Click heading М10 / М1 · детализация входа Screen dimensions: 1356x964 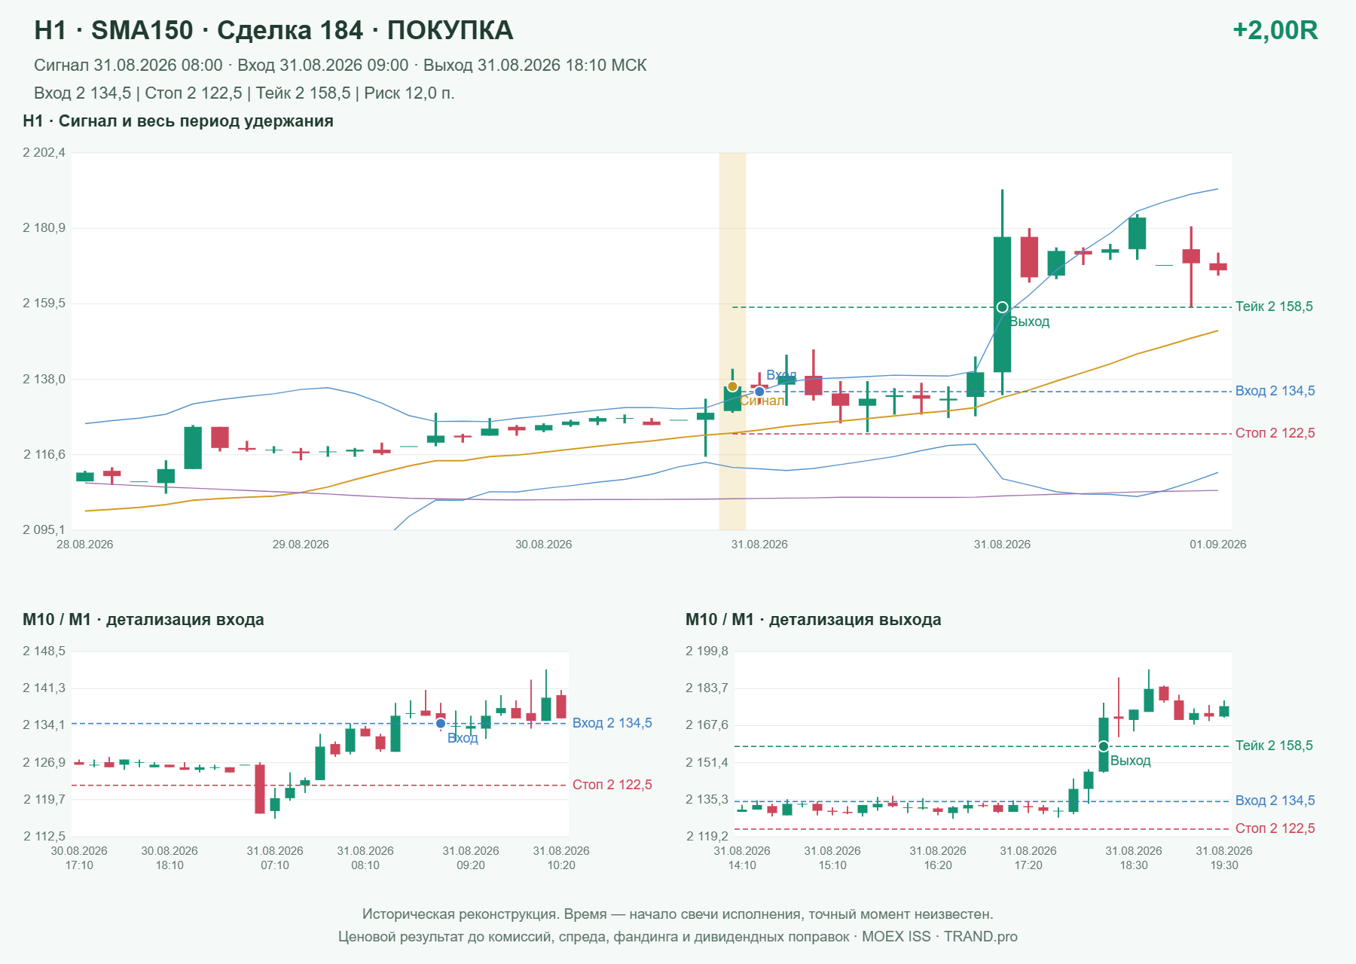tap(143, 620)
